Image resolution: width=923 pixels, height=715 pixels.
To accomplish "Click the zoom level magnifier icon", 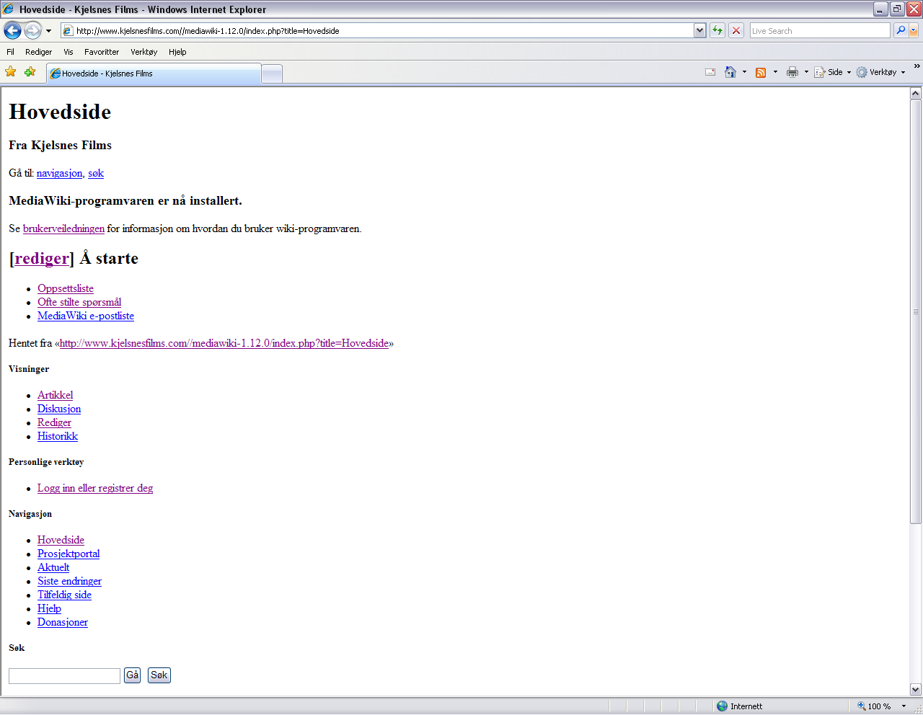I will click(x=861, y=706).
